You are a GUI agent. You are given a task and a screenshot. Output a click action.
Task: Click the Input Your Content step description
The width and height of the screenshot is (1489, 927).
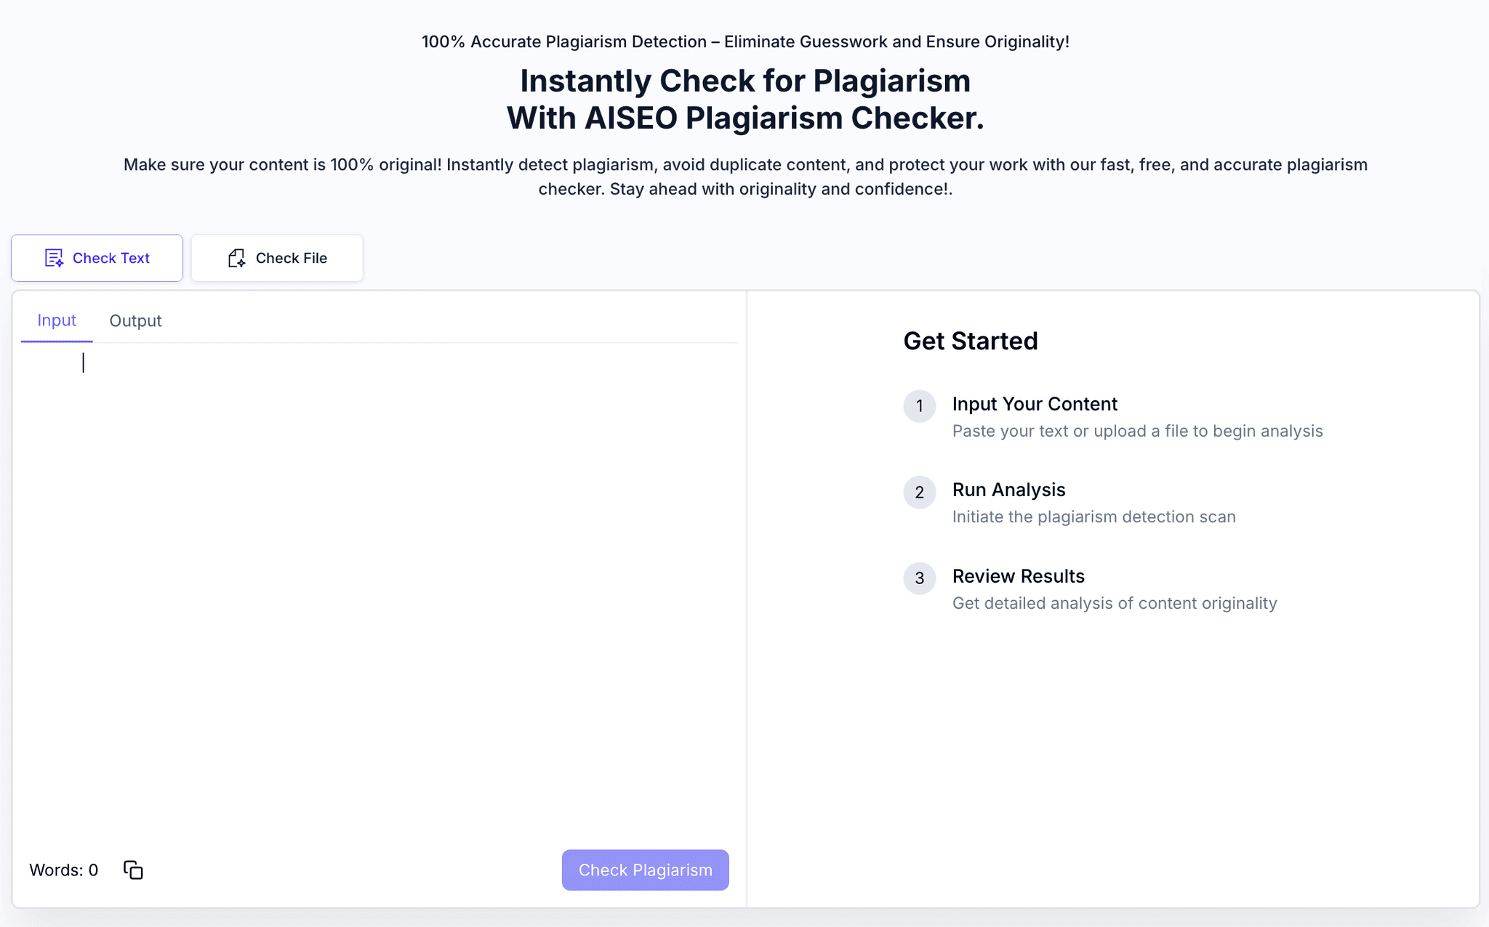1137,431
